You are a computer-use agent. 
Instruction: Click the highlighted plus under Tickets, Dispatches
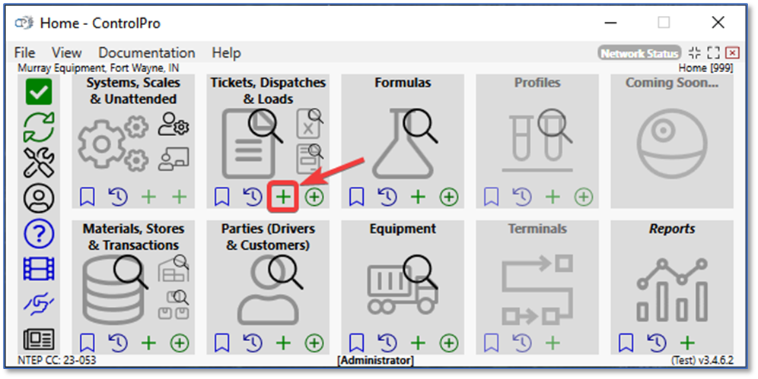coord(283,197)
